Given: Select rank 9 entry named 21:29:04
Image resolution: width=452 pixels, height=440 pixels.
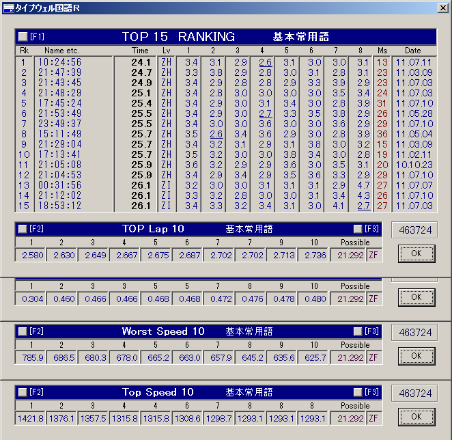Looking at the screenshot, I should coord(60,144).
